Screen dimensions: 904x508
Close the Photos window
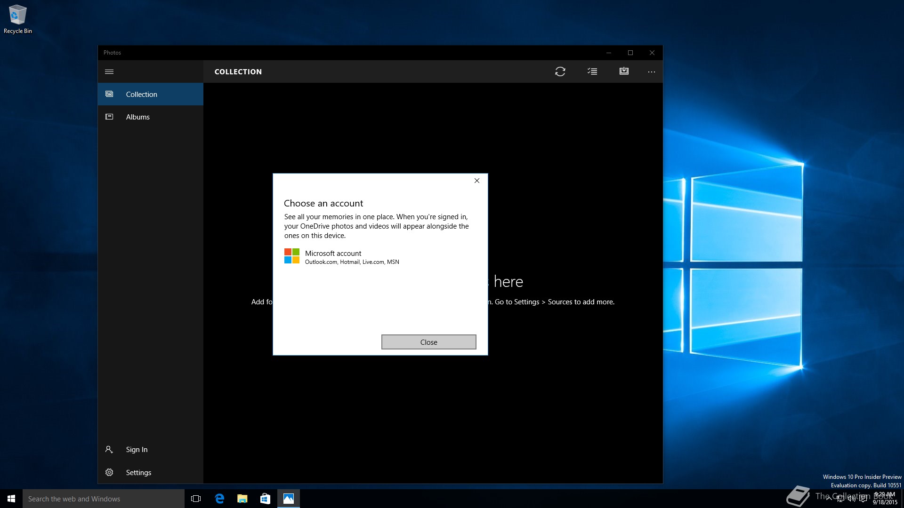652,53
